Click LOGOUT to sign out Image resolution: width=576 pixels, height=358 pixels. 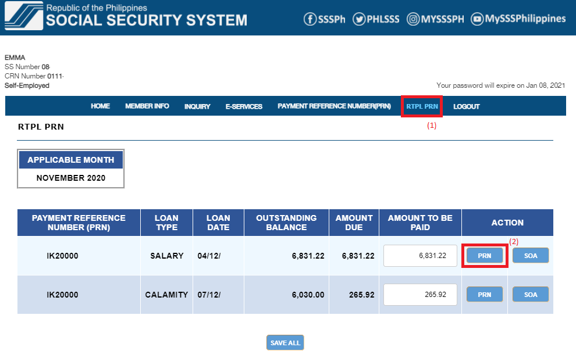click(x=466, y=106)
